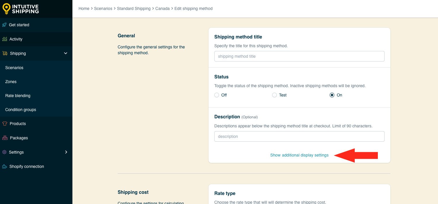Collapse the Shipping menu chevron
The image size is (438, 204).
[66, 53]
